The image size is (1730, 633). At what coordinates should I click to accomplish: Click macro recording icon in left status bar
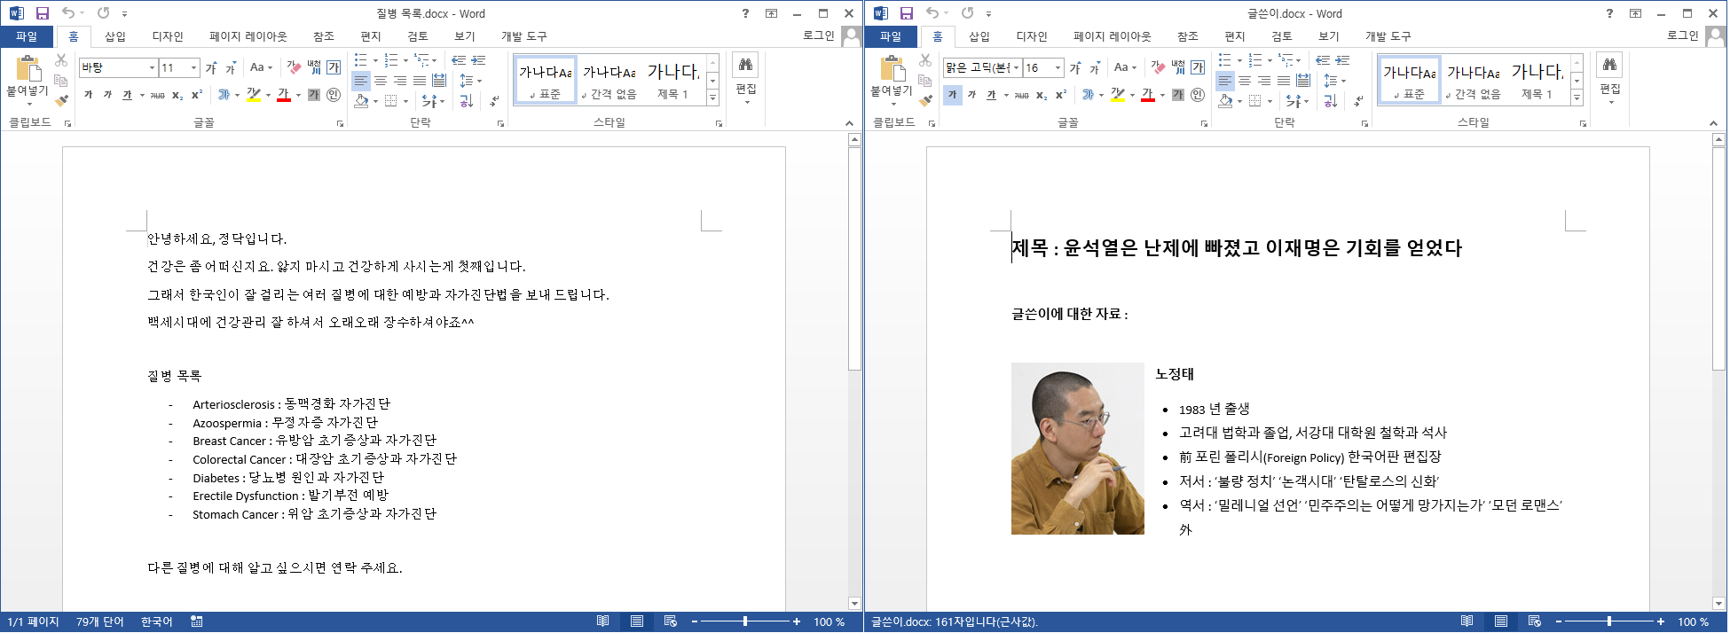197,621
